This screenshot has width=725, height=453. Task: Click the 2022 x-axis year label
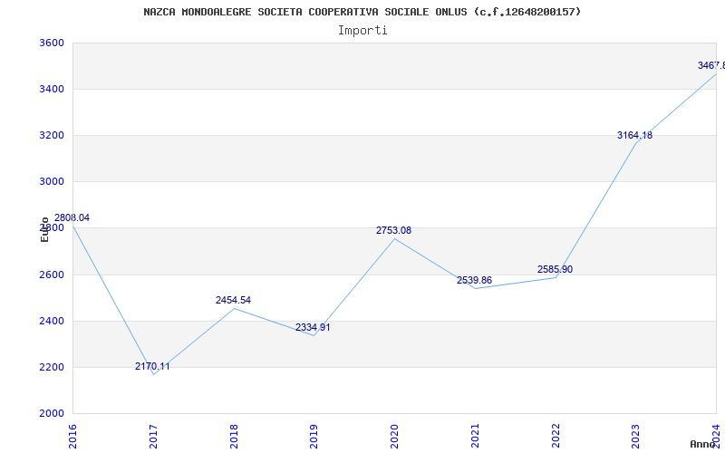click(556, 437)
